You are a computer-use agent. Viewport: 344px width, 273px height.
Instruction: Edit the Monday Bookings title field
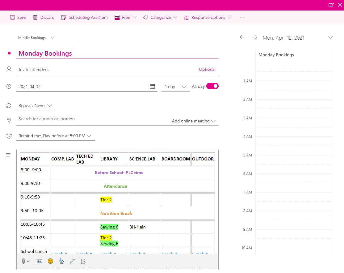coord(117,53)
